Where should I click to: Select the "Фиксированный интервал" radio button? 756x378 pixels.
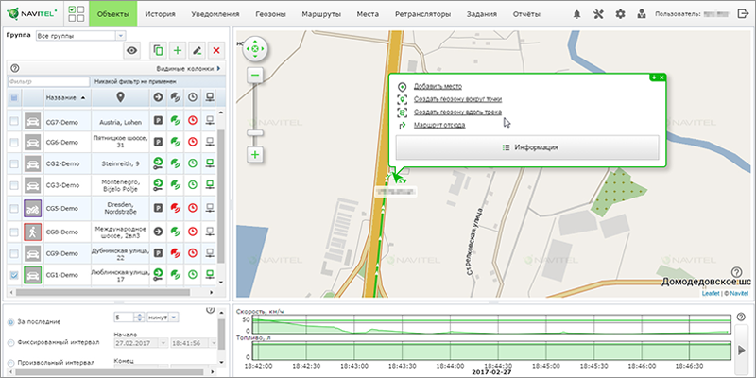[x=10, y=342]
